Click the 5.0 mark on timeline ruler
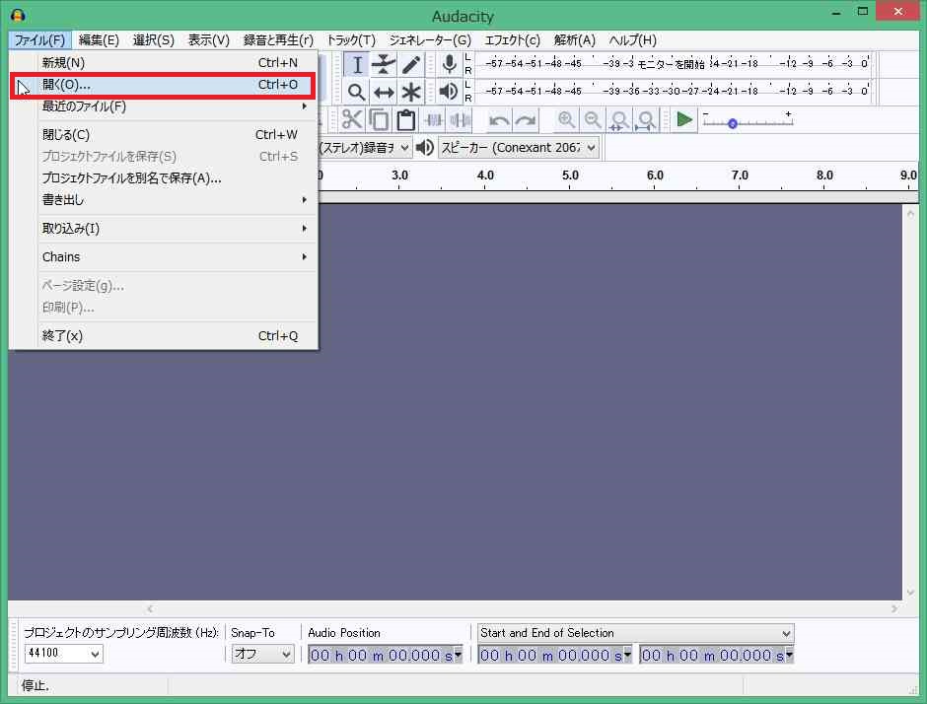The height and width of the screenshot is (704, 927). [570, 175]
